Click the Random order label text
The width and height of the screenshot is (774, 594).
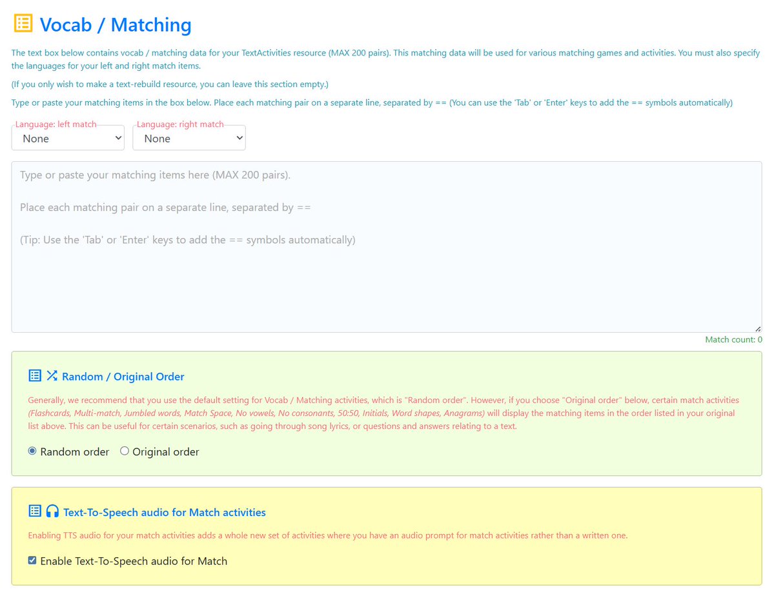[x=74, y=452]
